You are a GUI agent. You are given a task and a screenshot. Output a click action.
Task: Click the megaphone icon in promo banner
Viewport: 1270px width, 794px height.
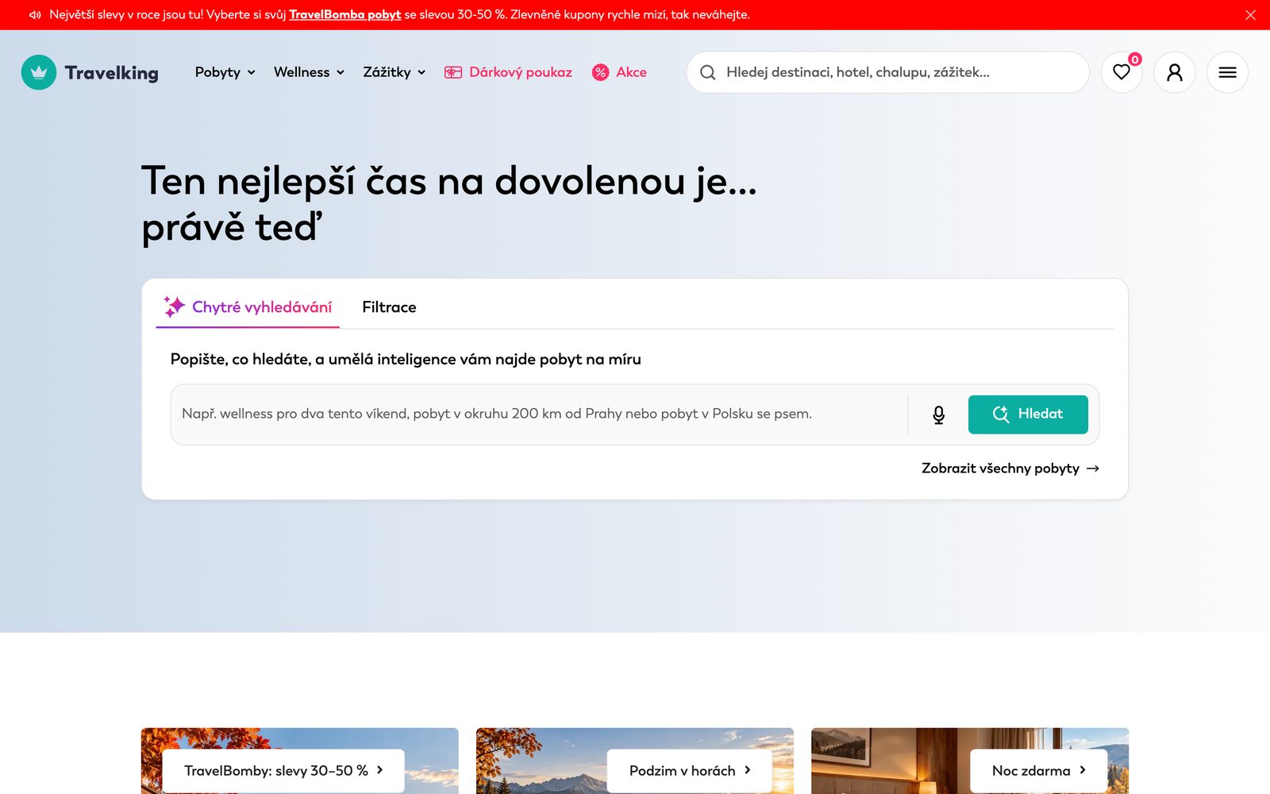click(35, 15)
